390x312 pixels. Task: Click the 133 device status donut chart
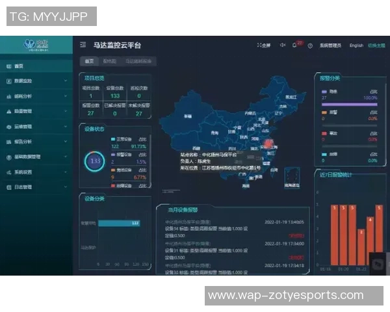[x=94, y=161]
